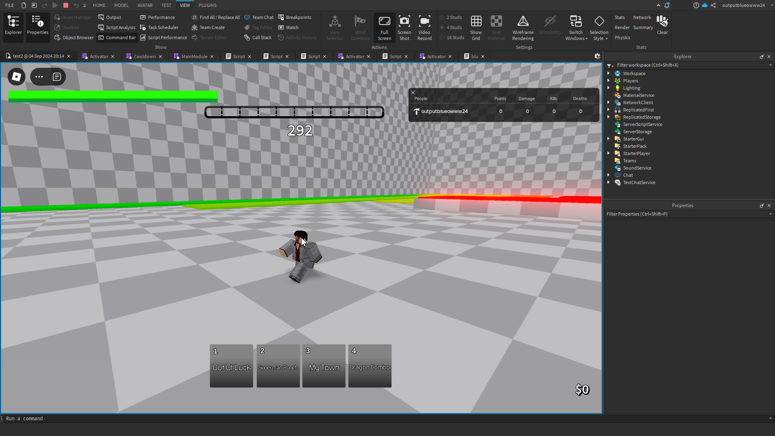Open the in-game chat icon

tap(57, 77)
